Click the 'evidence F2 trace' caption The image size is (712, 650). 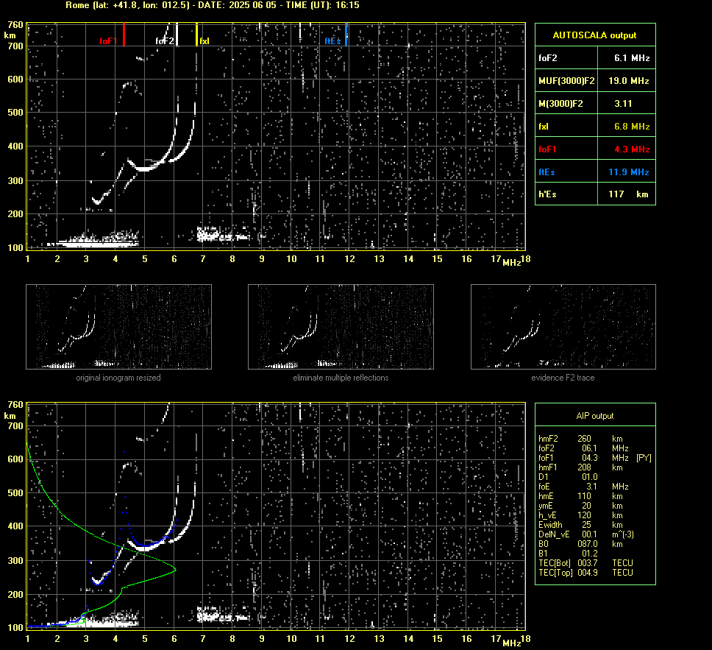click(x=563, y=378)
